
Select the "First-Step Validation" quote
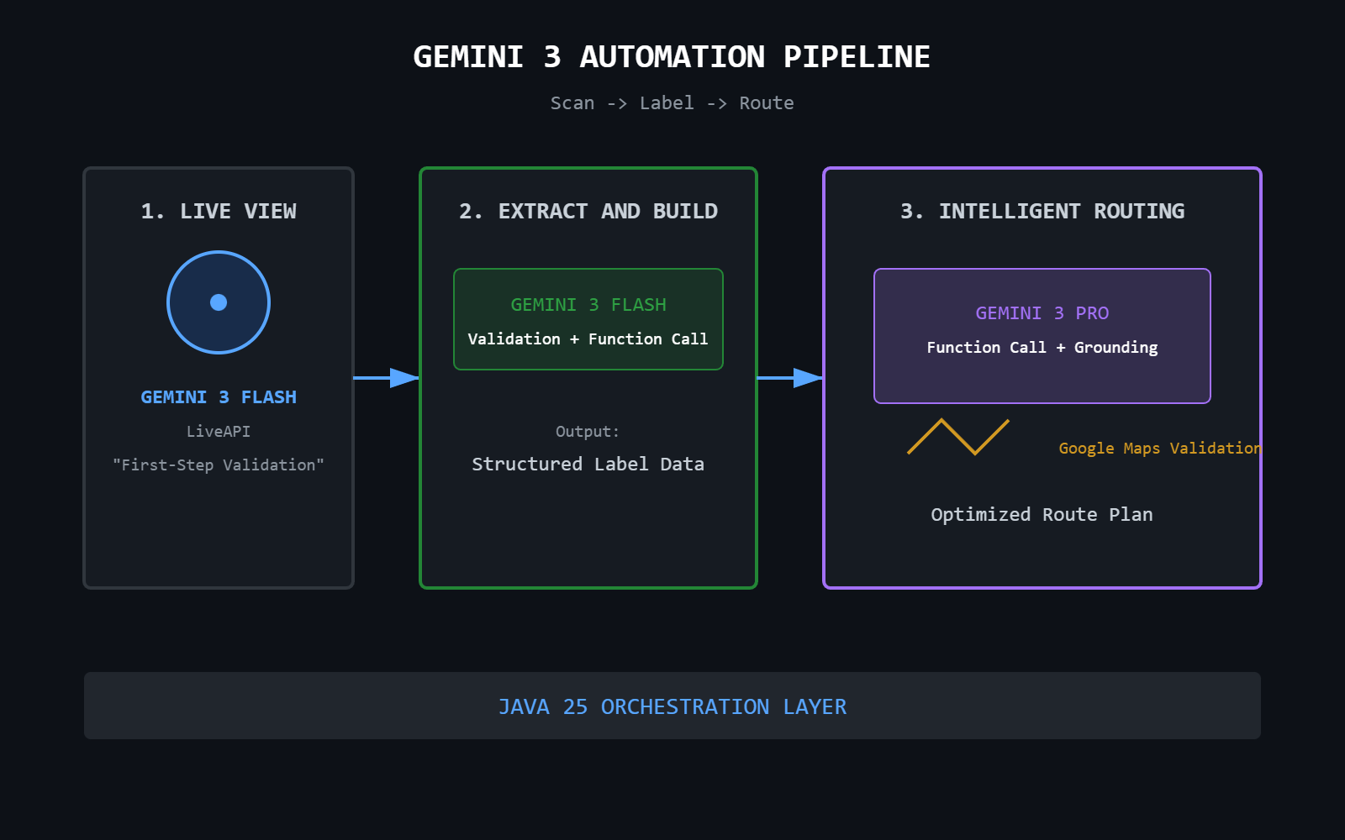click(219, 465)
